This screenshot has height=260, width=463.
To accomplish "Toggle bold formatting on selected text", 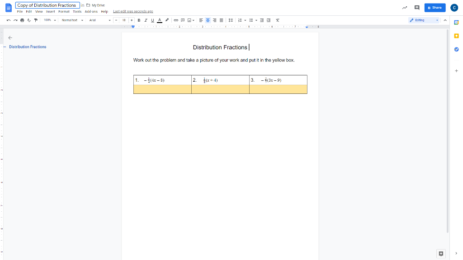I will coord(138,20).
